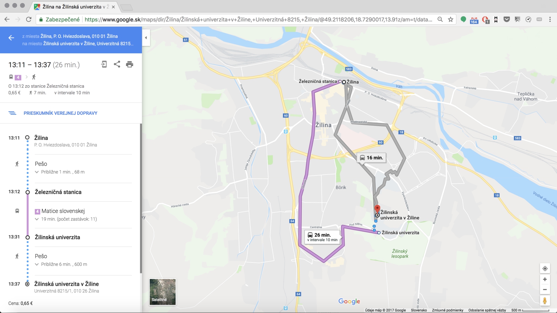Print the directions with printer icon

click(130, 64)
